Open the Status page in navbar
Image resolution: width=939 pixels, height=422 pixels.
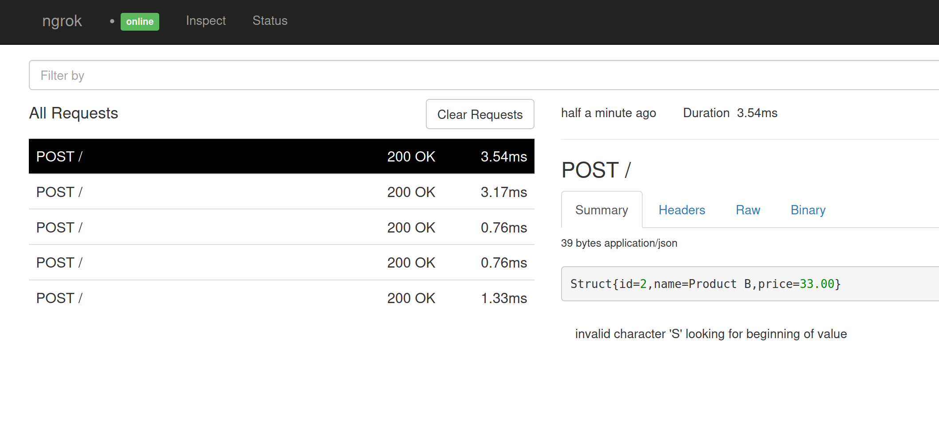point(270,21)
